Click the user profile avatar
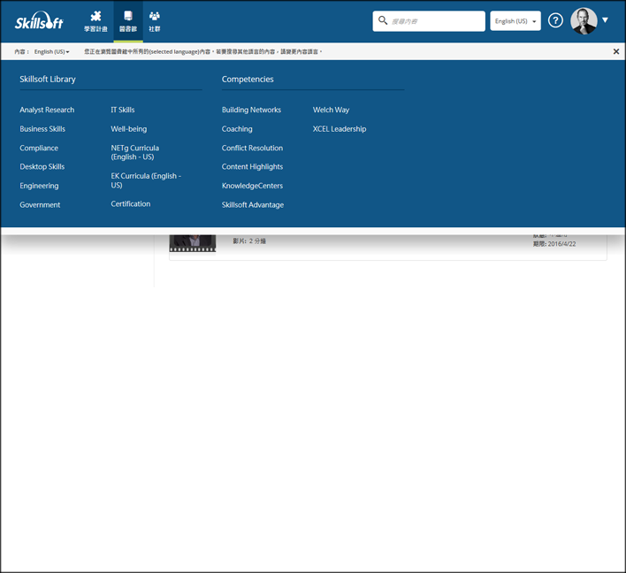This screenshot has width=626, height=573. (x=584, y=20)
